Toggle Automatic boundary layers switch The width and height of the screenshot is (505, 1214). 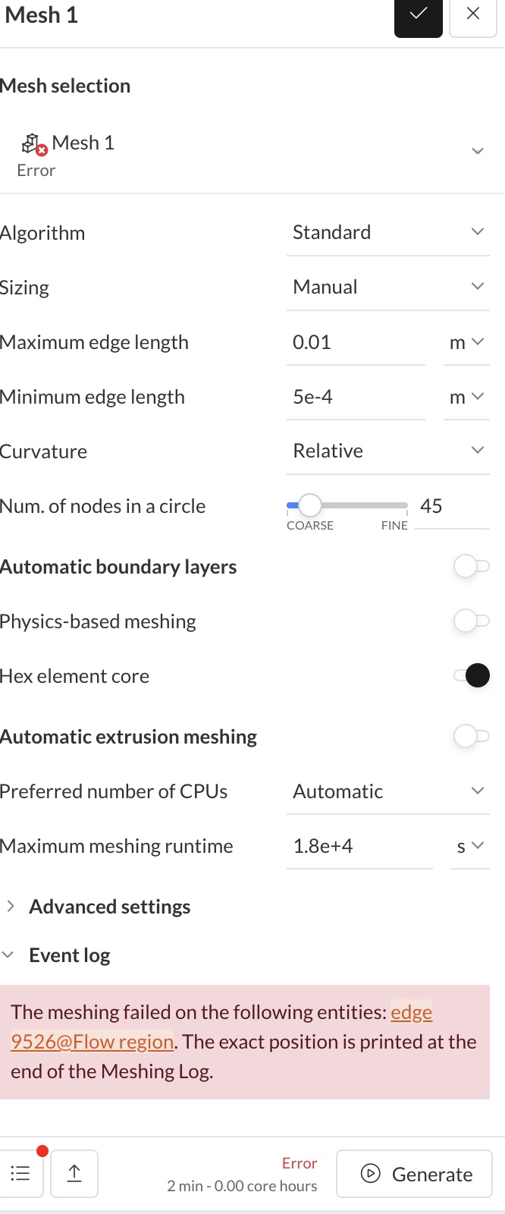(471, 566)
